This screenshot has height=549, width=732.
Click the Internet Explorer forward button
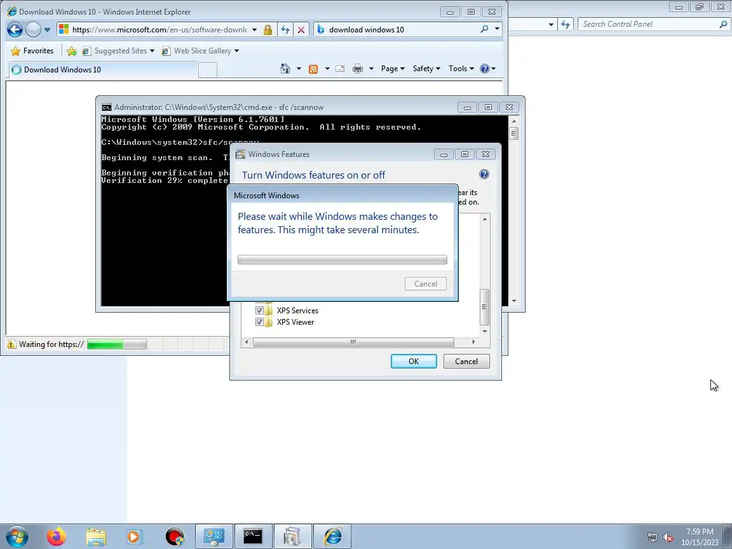click(x=33, y=29)
